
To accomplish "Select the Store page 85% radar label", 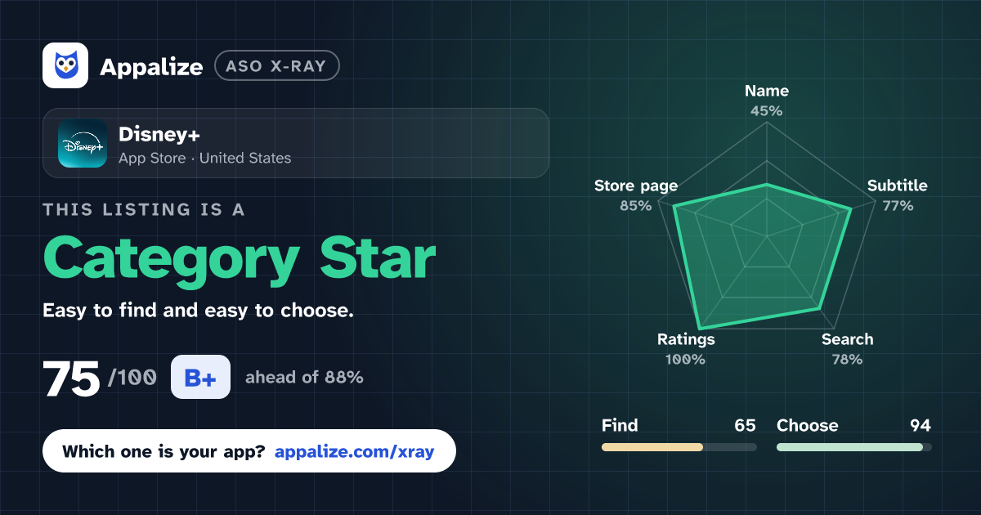I will [x=636, y=195].
